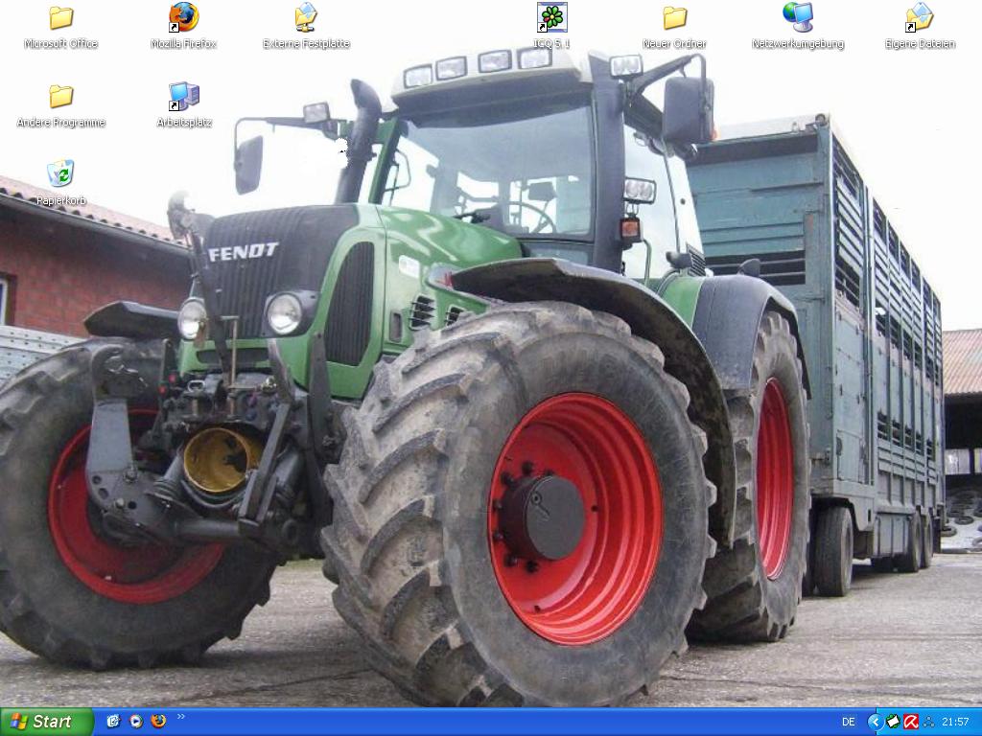Open the Andere Programme folder
Image resolution: width=982 pixels, height=736 pixels.
tap(60, 97)
